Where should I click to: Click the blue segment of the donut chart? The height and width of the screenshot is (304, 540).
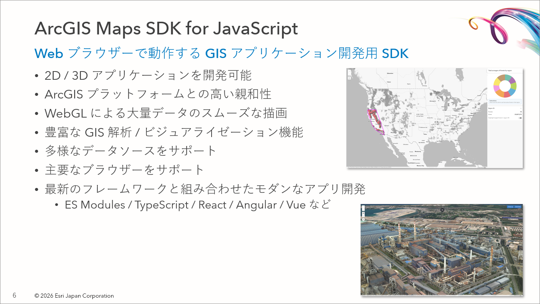[512, 92]
